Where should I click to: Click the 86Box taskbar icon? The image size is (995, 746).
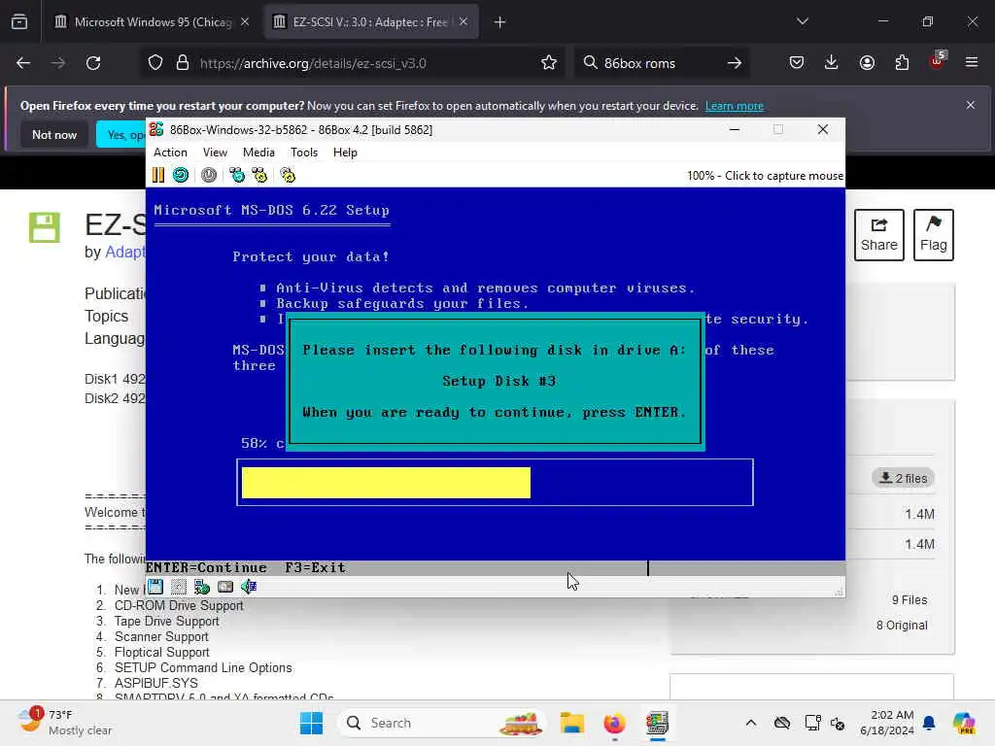(x=658, y=723)
